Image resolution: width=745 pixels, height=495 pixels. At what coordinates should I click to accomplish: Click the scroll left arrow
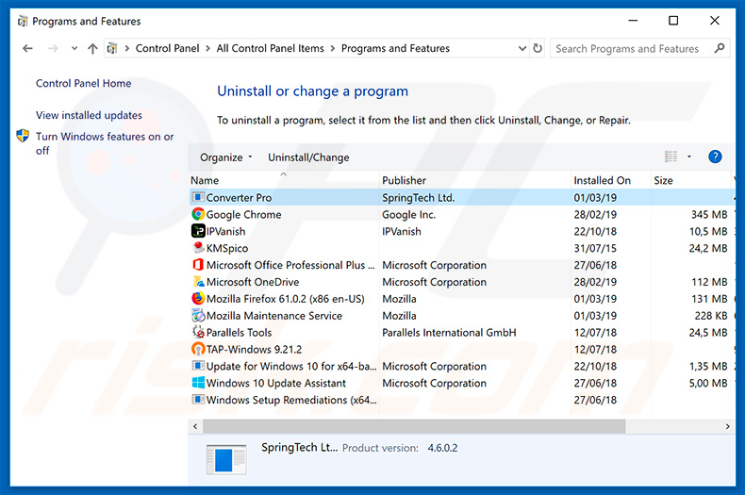(195, 426)
